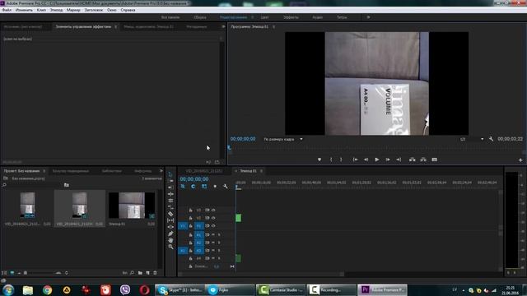The height and width of the screenshot is (296, 527).
Task: Step back one frame
Action: point(366,160)
